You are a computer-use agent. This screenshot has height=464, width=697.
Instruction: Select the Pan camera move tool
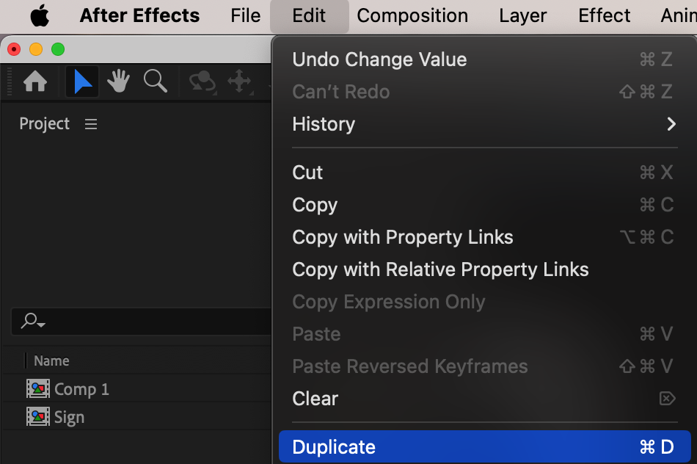pos(240,81)
